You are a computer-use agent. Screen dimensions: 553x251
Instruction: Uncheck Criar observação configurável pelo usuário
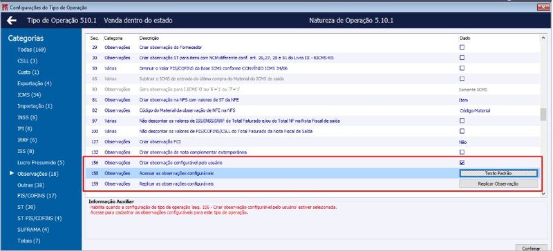[x=462, y=163]
